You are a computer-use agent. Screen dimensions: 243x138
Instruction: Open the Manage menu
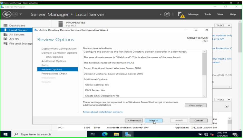193,14
